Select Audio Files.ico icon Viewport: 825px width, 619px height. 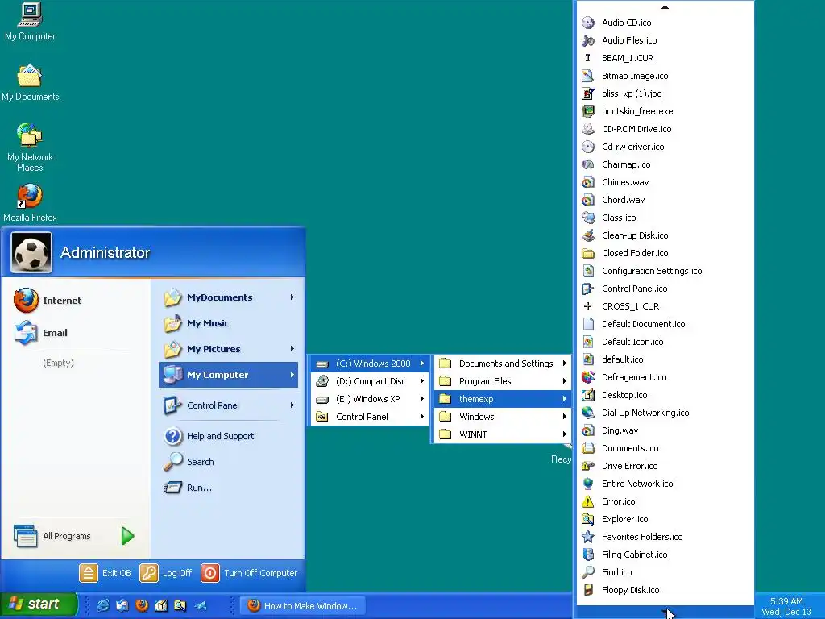pos(587,40)
